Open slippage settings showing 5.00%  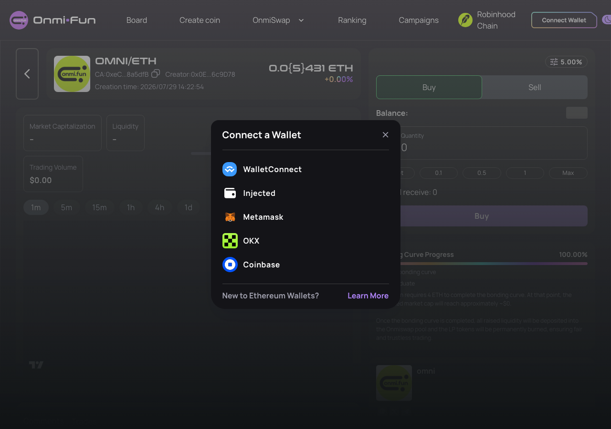pos(566,62)
